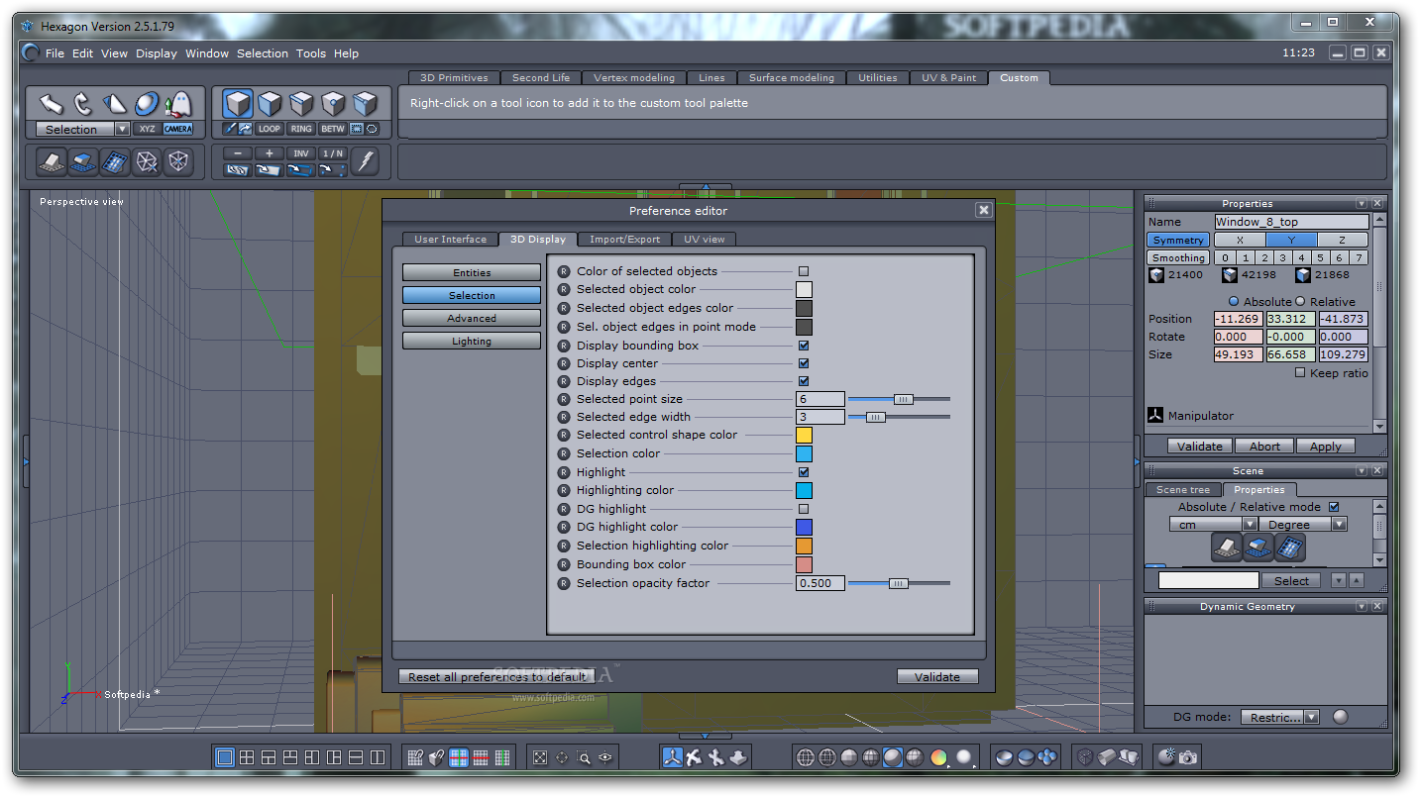Click the Abort button in Properties
This screenshot has height=797, width=1420.
point(1264,447)
